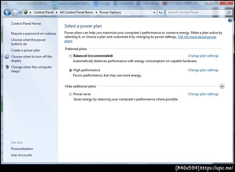Select the Power saver radio button
Screen dimensions: 235x172
point(70,94)
